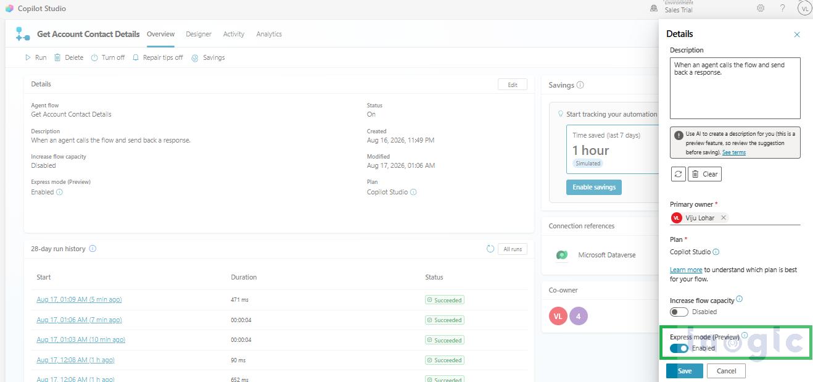Screen dimensions: 813x382
Task: Open the See terms link
Action: click(x=734, y=152)
